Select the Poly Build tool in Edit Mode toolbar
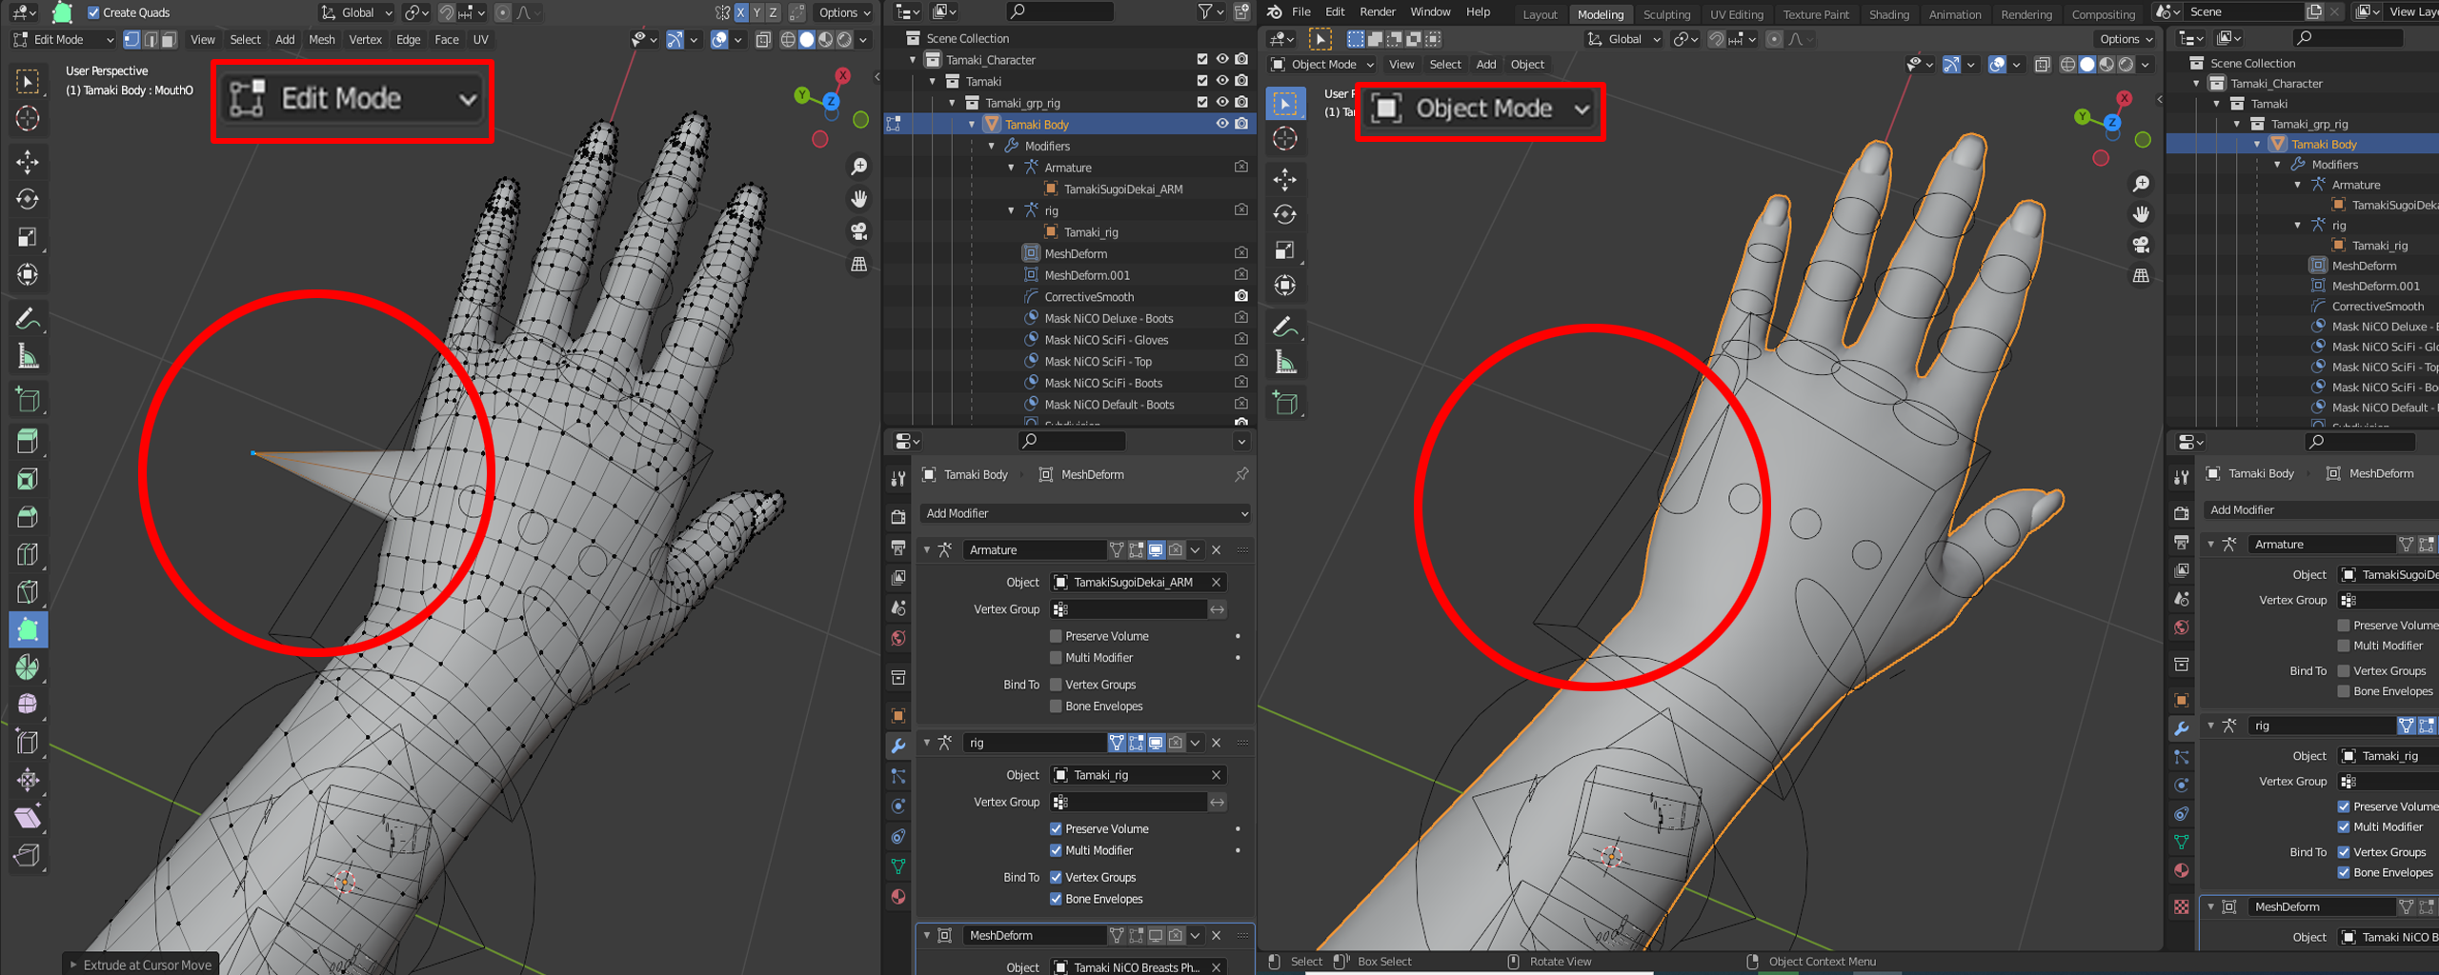2439x975 pixels. (x=28, y=629)
